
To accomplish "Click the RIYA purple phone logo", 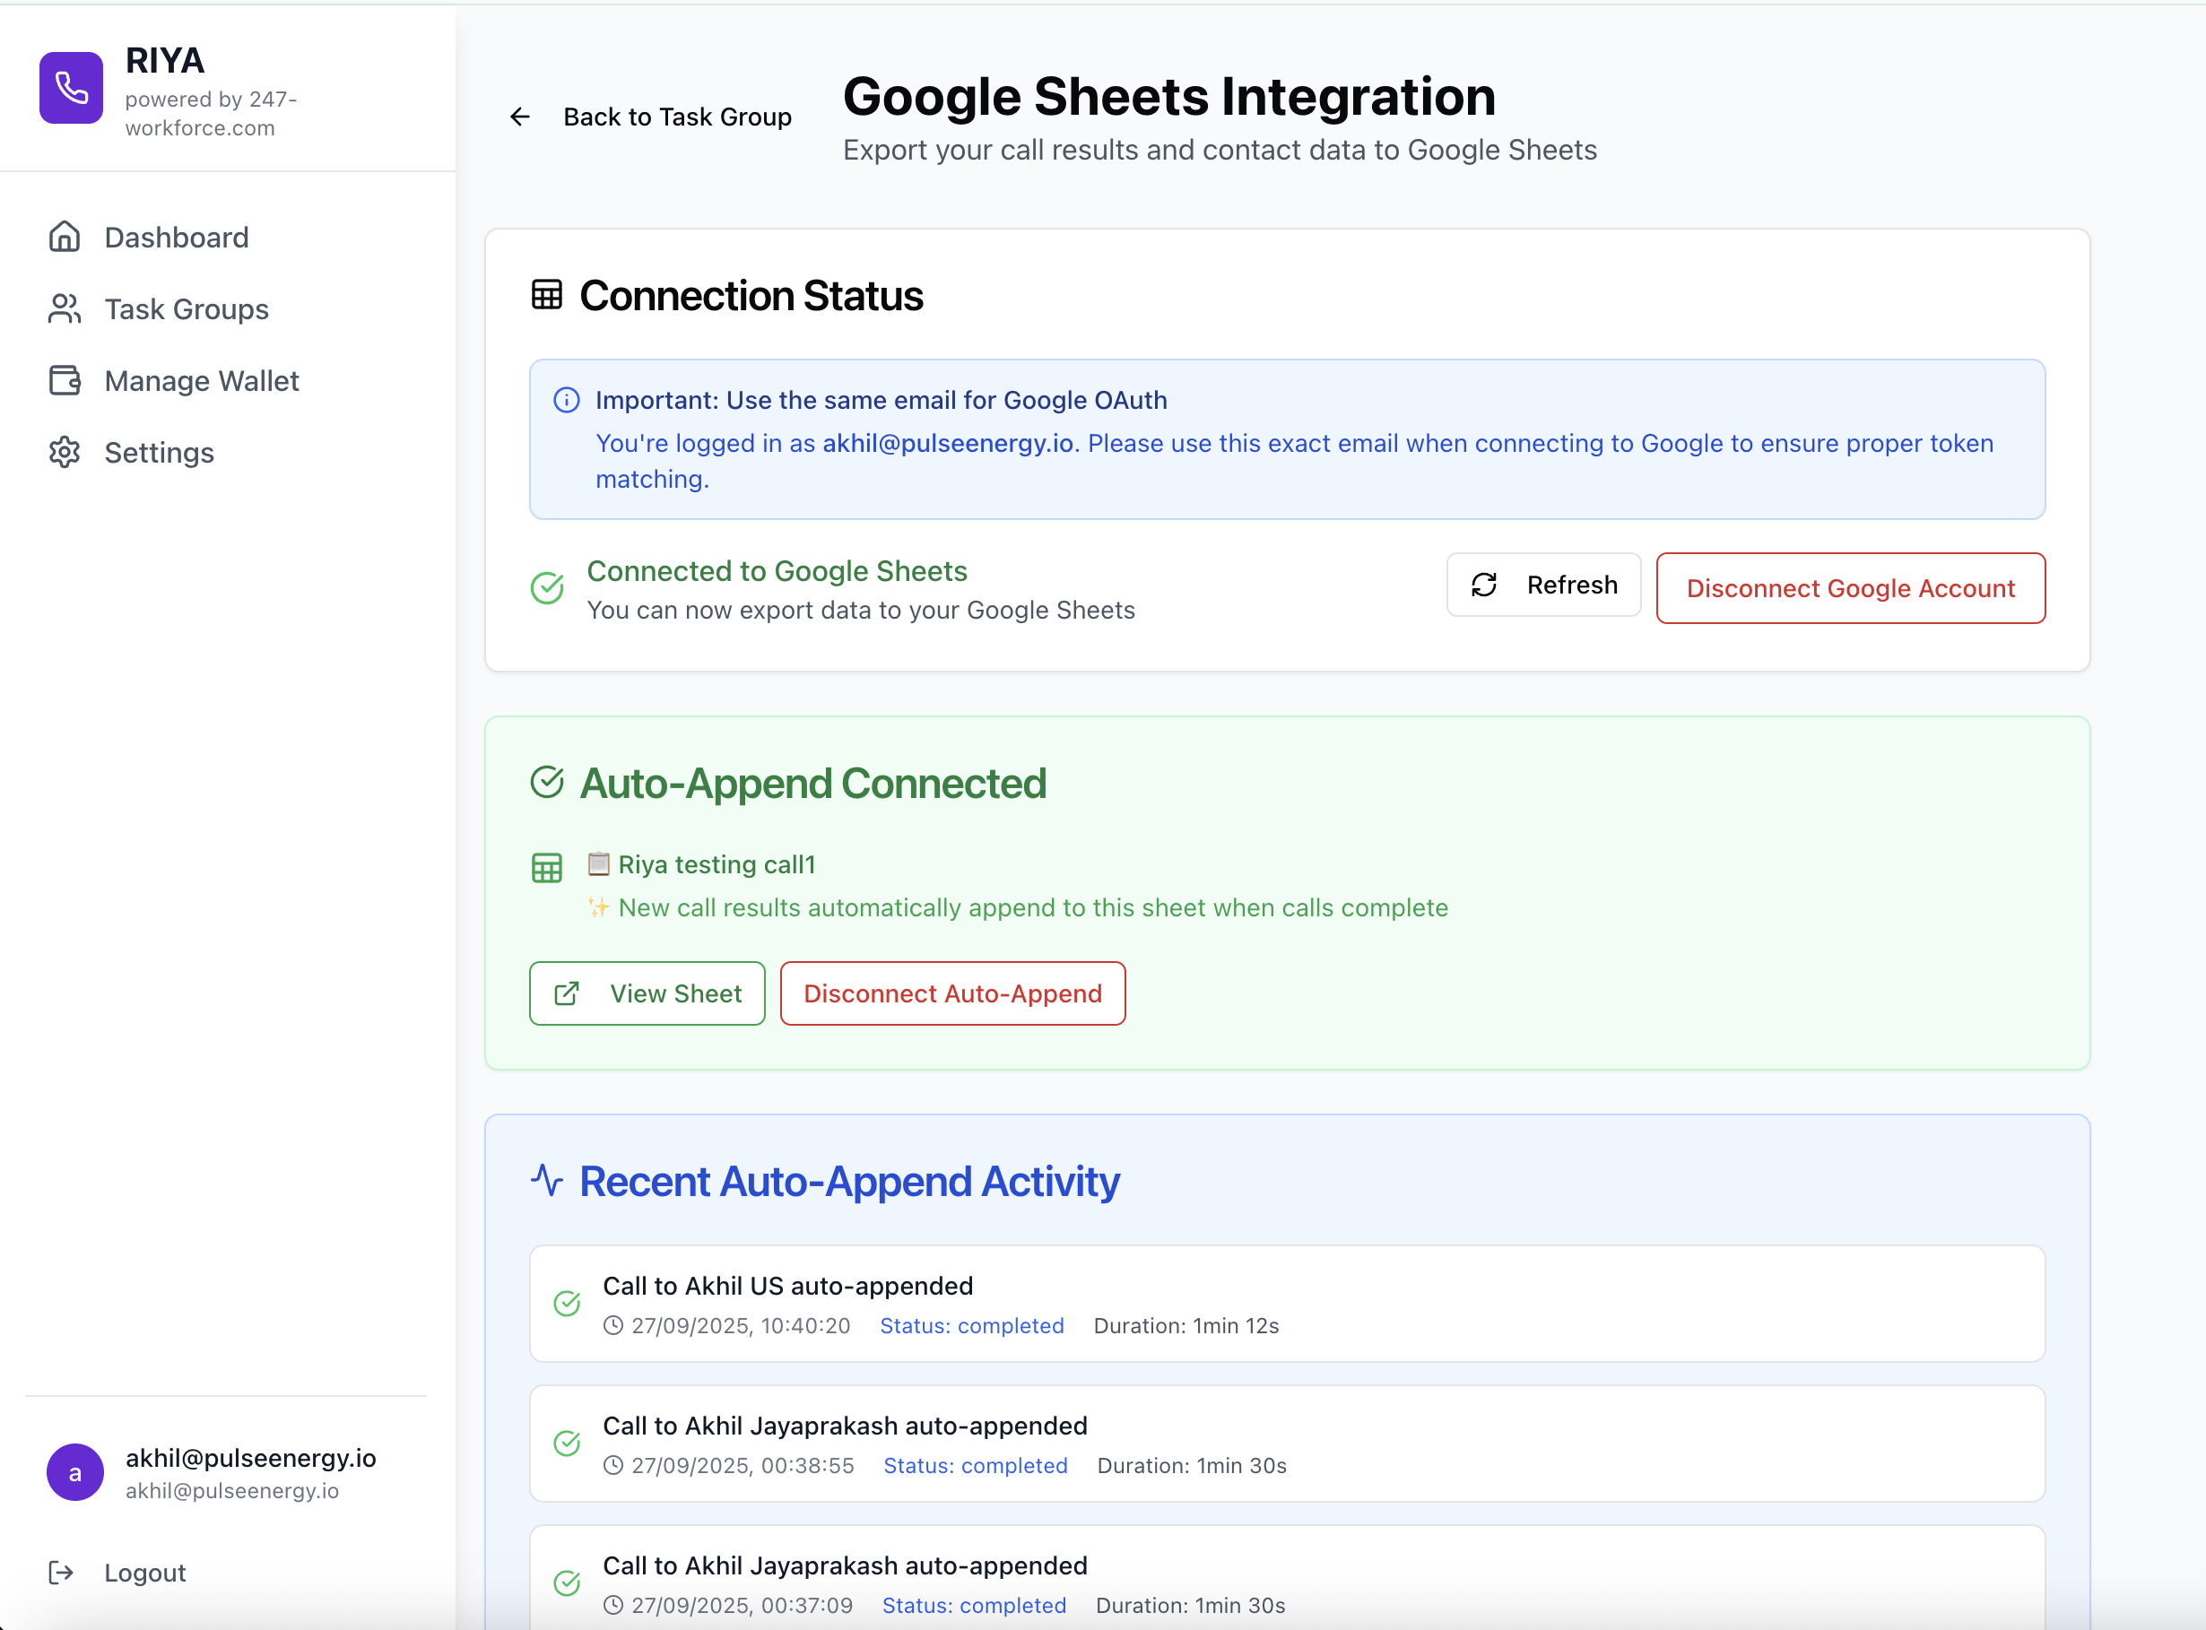I will point(71,88).
